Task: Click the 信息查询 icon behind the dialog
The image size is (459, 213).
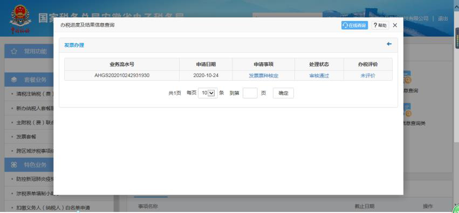Action: tap(407, 77)
